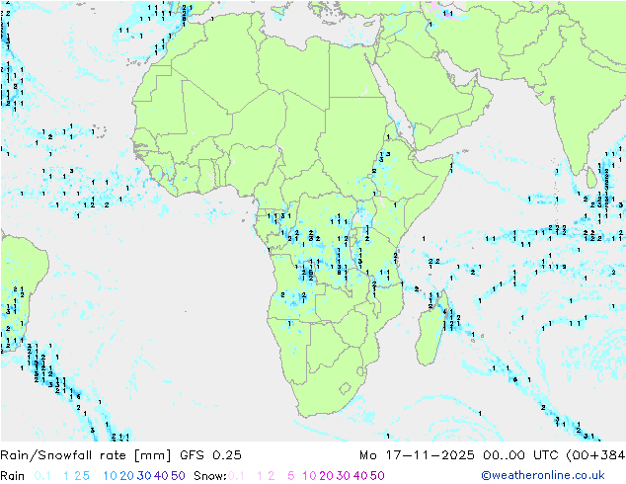Click the lightest cyan '0.1' rain legend value
The width and height of the screenshot is (626, 484).
[x=42, y=476]
